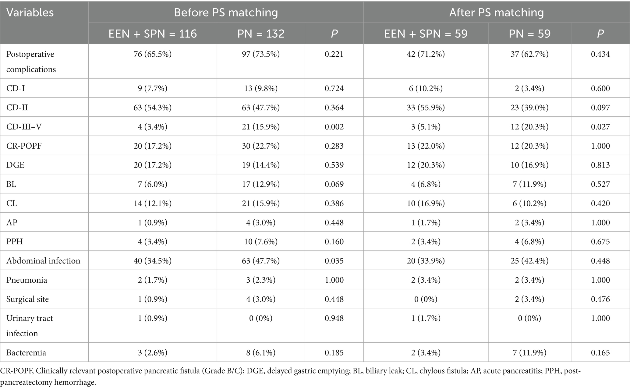
Task: Click the Bacteremia row label
Action: pos(26,353)
